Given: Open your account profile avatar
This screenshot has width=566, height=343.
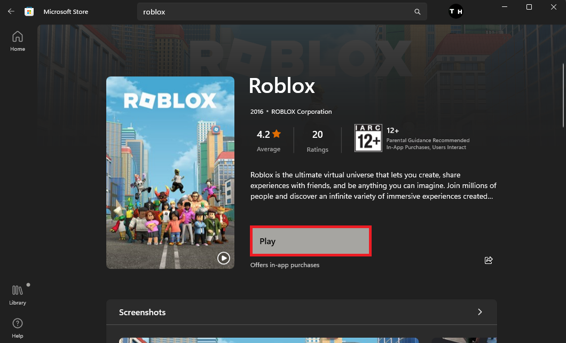Looking at the screenshot, I should tap(455, 11).
